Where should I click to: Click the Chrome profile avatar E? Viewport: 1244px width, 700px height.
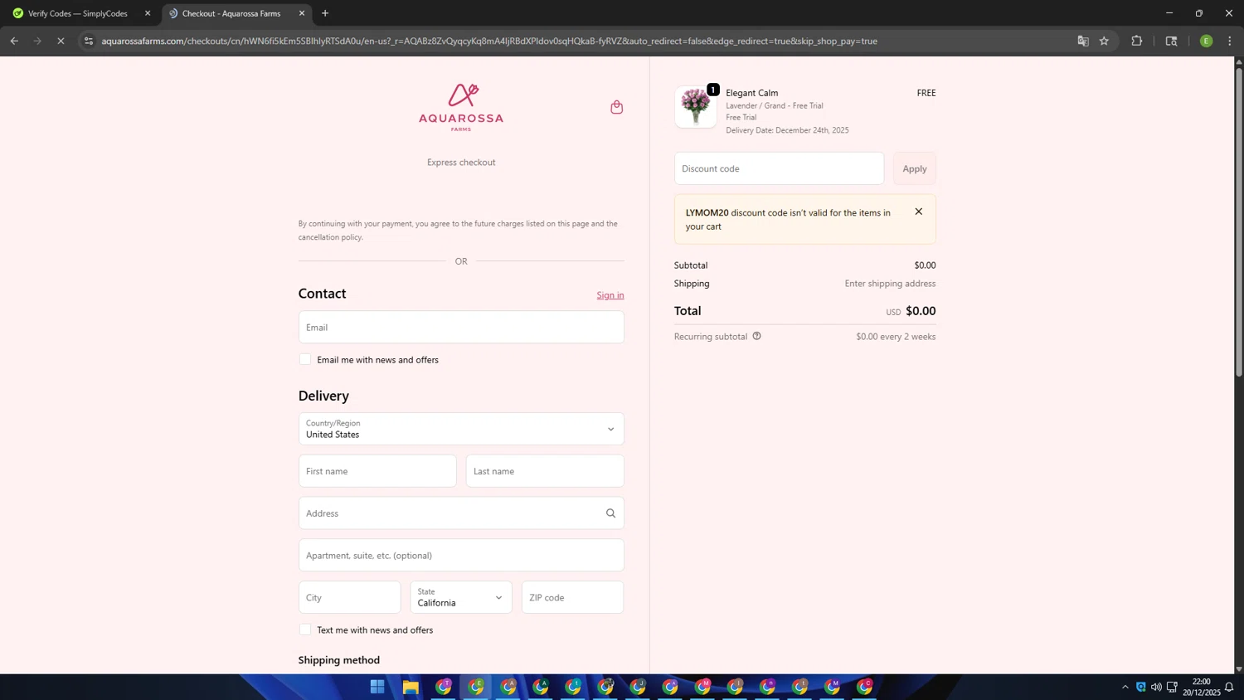coord(1206,41)
